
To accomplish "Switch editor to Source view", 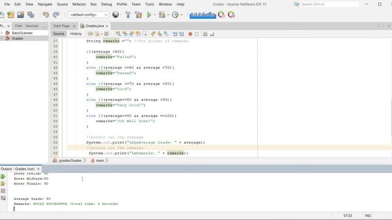I will coord(59,34).
